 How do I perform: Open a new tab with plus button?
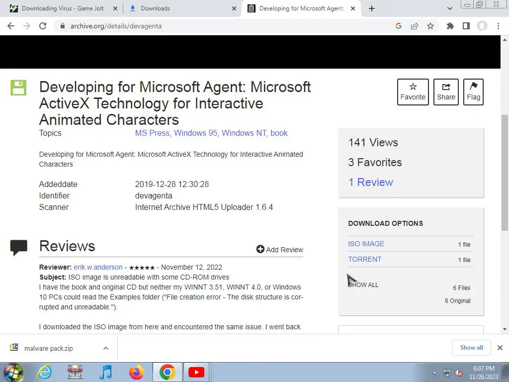click(x=372, y=8)
